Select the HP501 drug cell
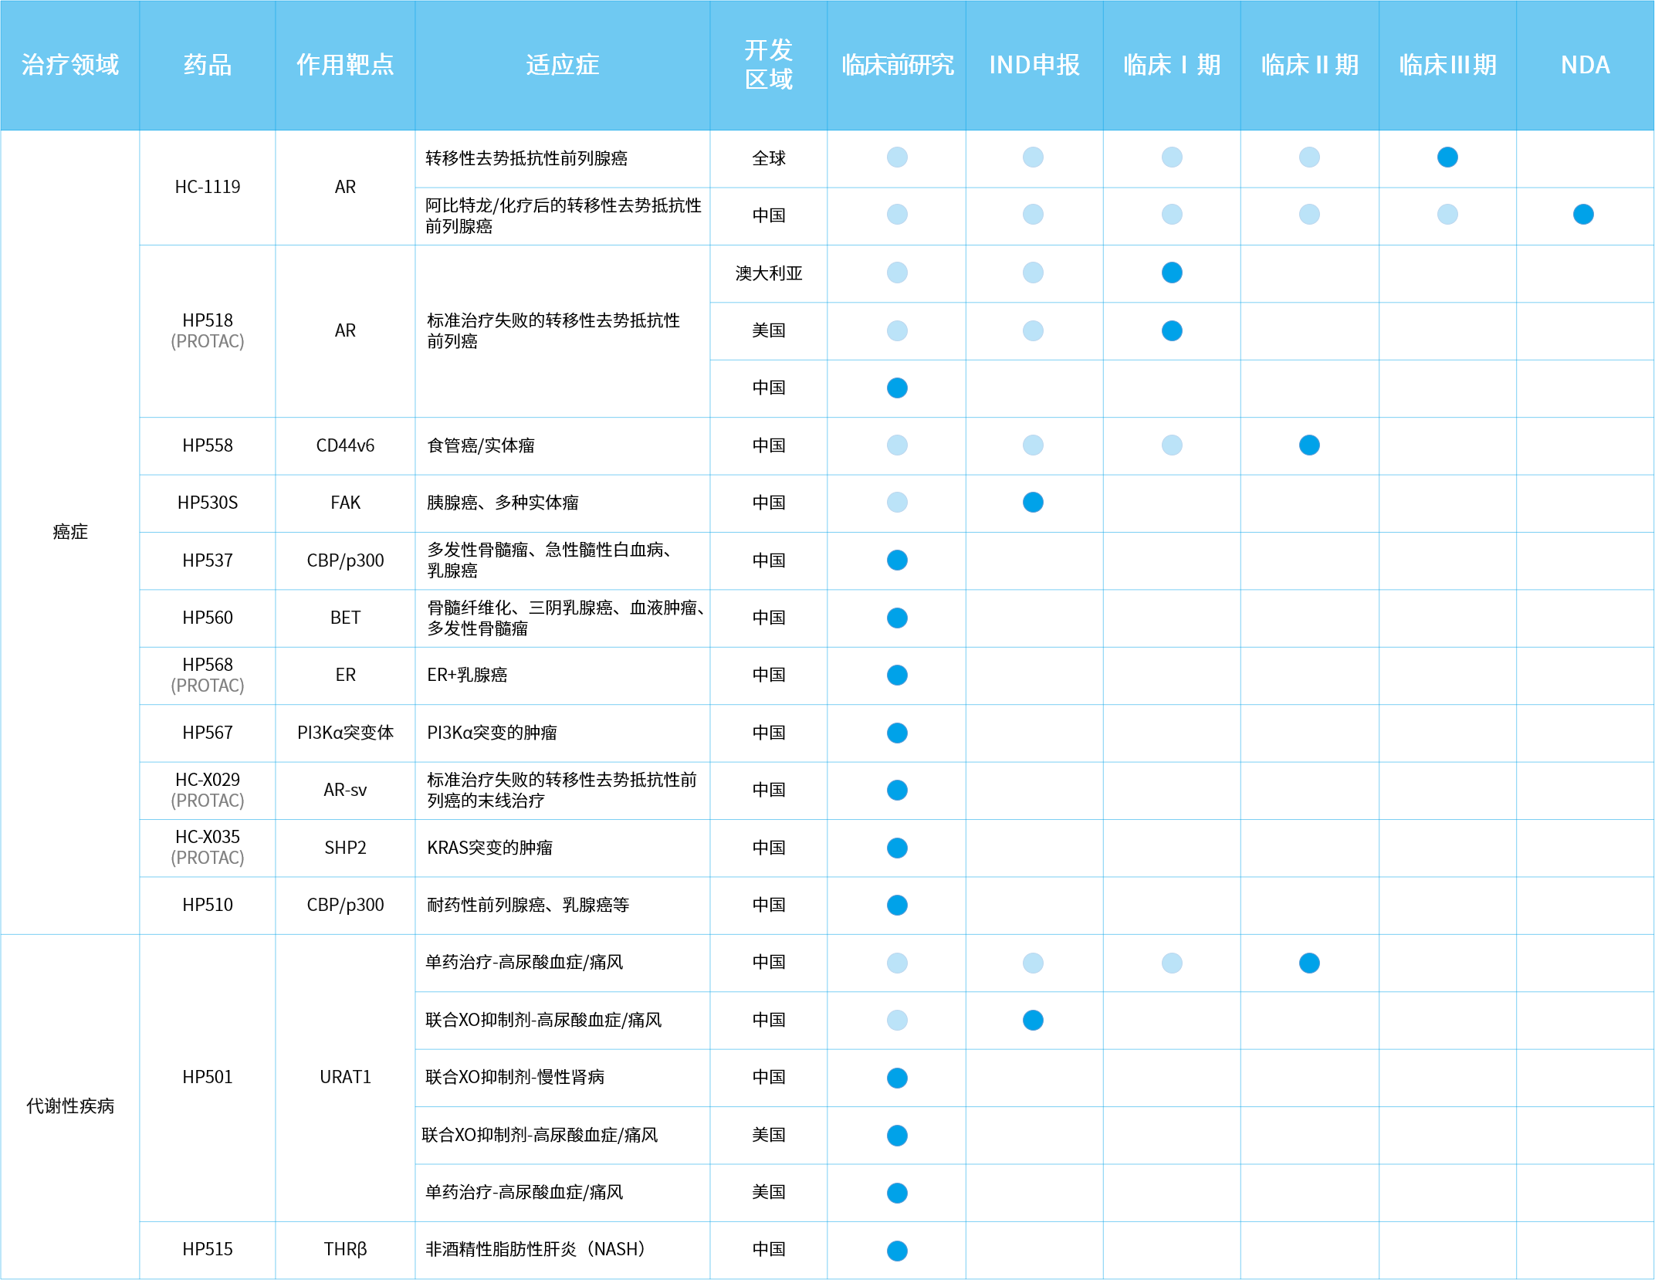This screenshot has width=1655, height=1280. pyautogui.click(x=208, y=1077)
